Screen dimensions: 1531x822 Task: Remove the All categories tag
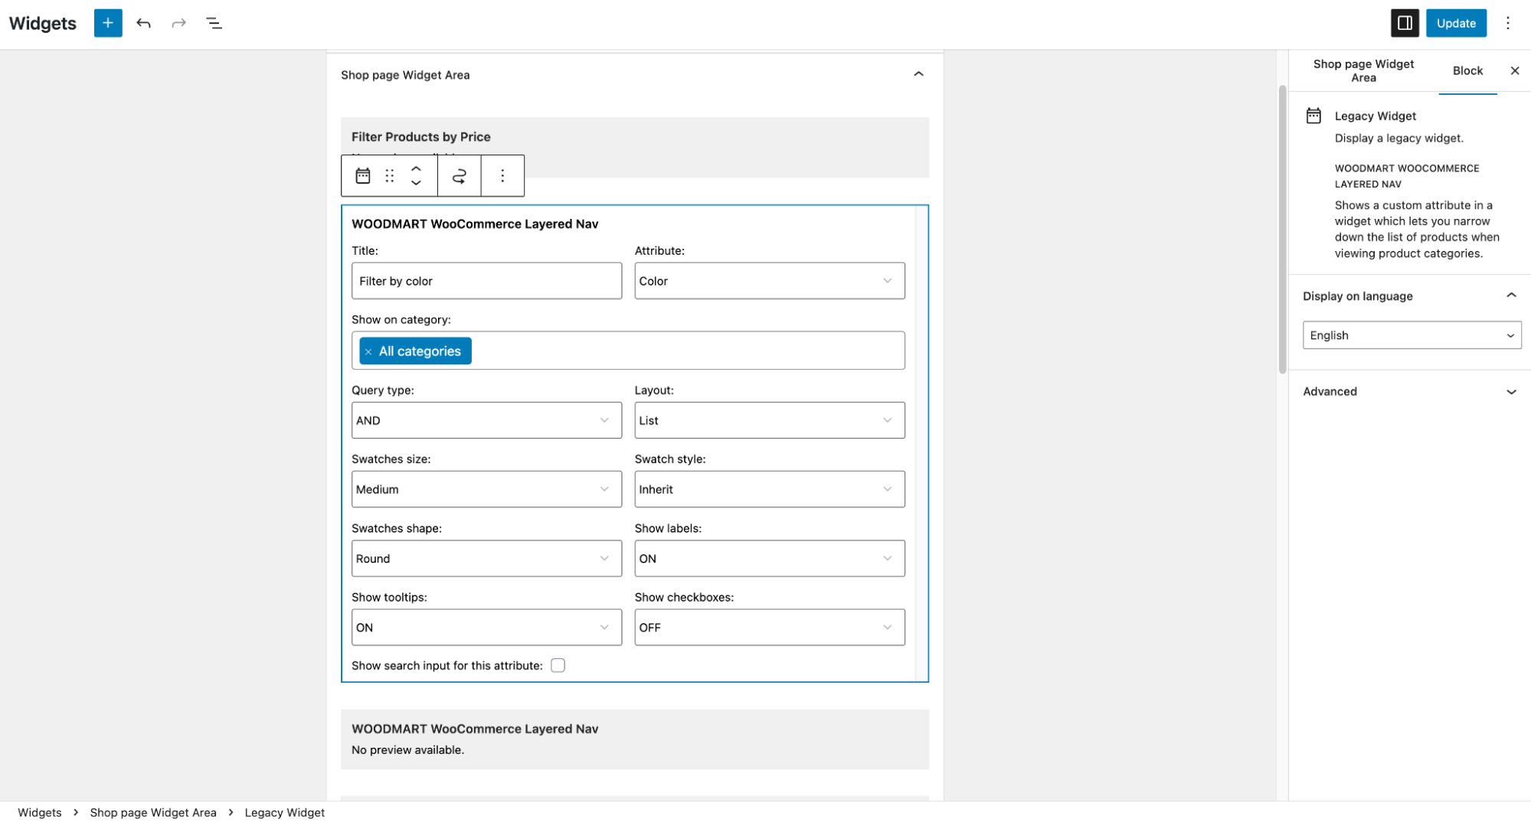click(x=368, y=351)
